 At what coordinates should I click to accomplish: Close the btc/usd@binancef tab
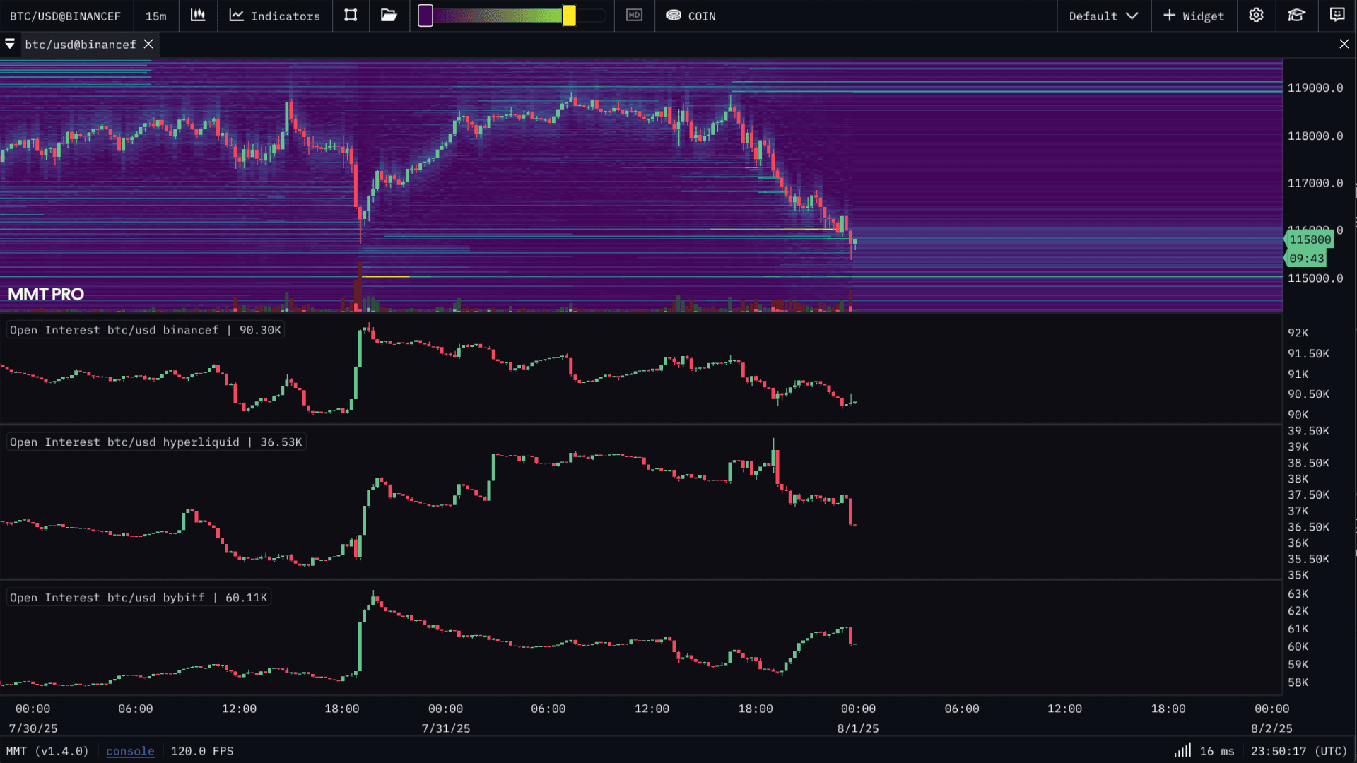tap(148, 44)
